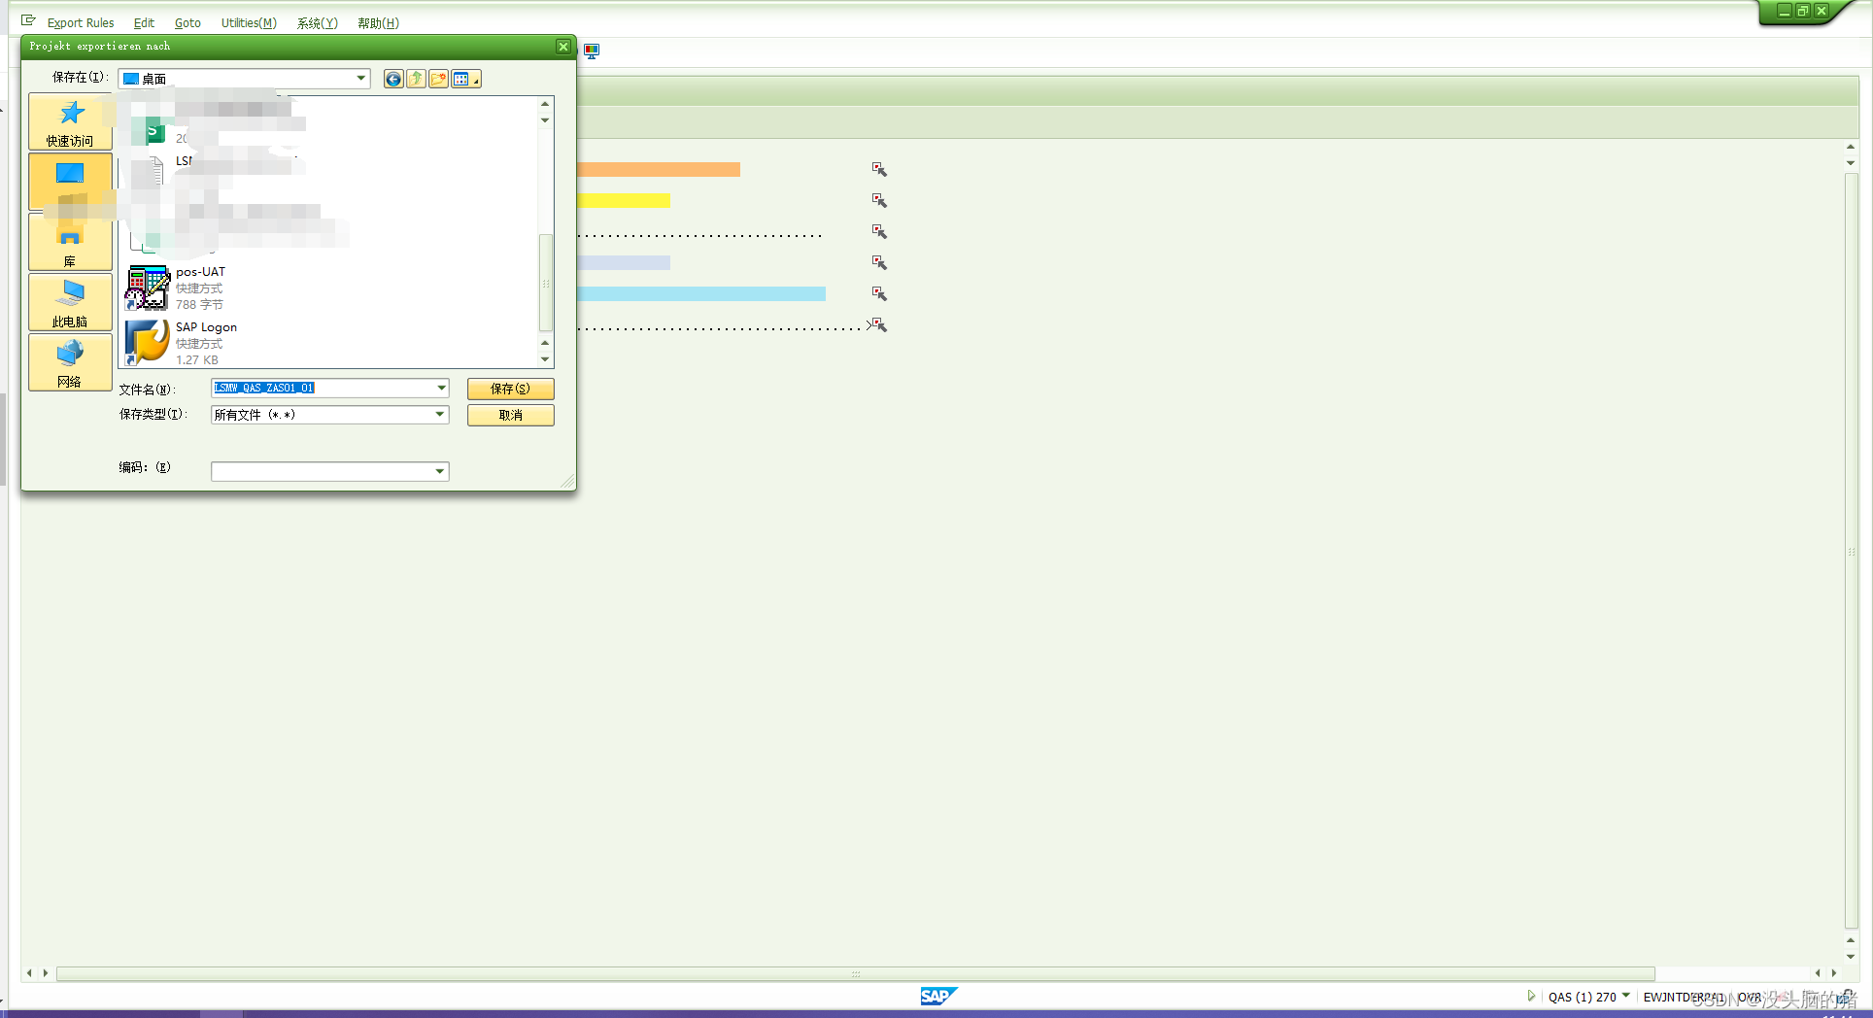The width and height of the screenshot is (1873, 1018).
Task: Click select icon beside the cyan bar
Action: (x=879, y=293)
